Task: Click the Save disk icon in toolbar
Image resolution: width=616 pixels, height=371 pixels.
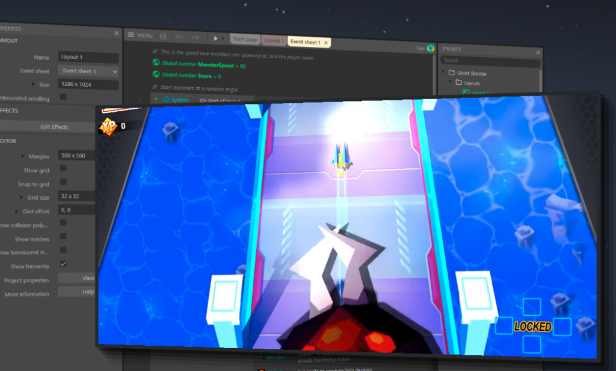Action: click(x=163, y=36)
